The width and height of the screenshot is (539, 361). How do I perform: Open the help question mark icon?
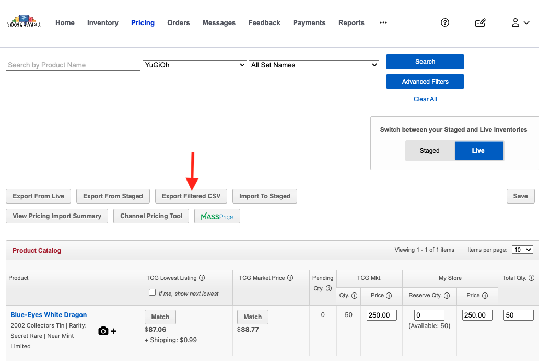click(445, 22)
